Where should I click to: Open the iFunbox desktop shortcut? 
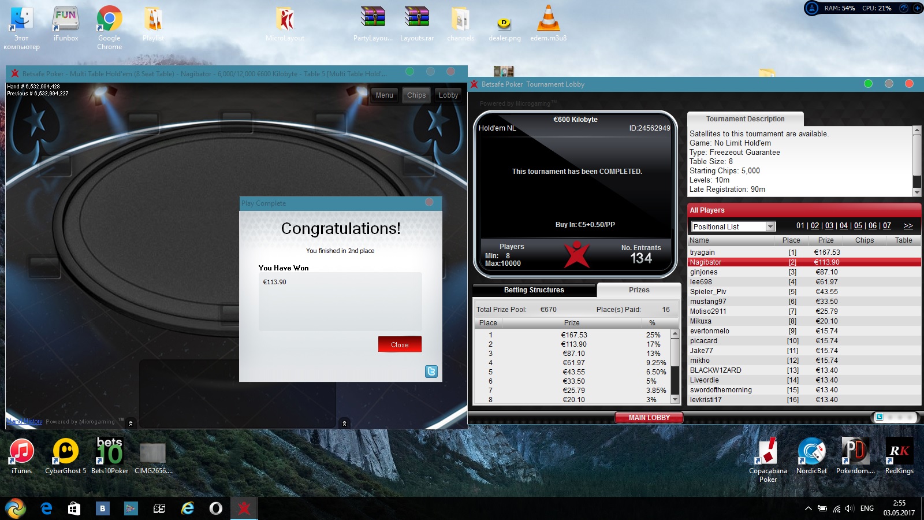coord(66,24)
